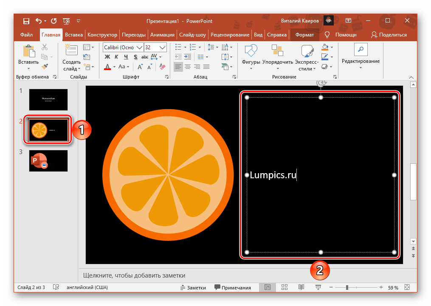The height and width of the screenshot is (306, 431).
Task: Click the Save icon in quick access toolbar
Action: 26,21
